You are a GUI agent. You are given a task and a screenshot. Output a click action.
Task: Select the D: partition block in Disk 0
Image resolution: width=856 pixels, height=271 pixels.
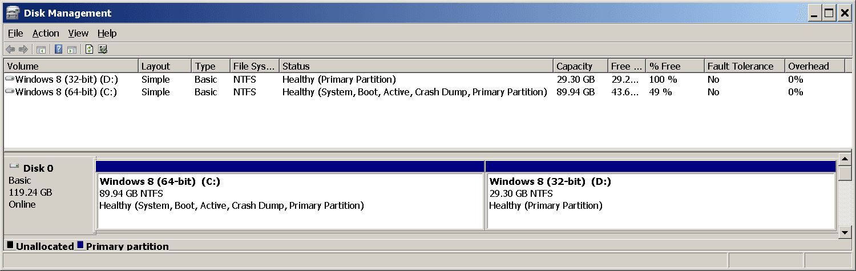click(x=660, y=200)
